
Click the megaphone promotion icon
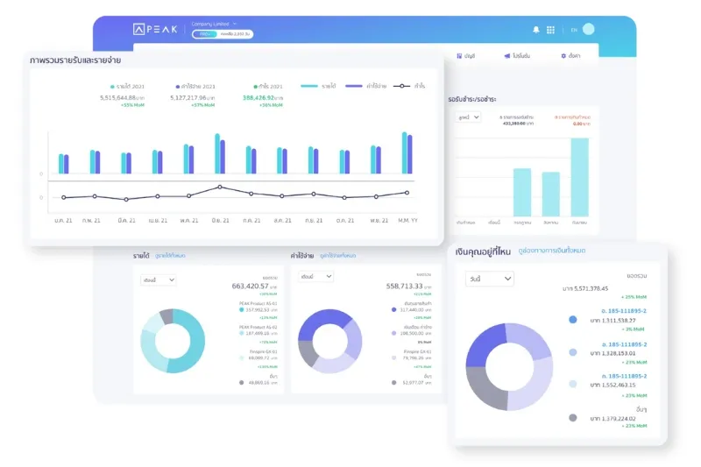[x=507, y=56]
